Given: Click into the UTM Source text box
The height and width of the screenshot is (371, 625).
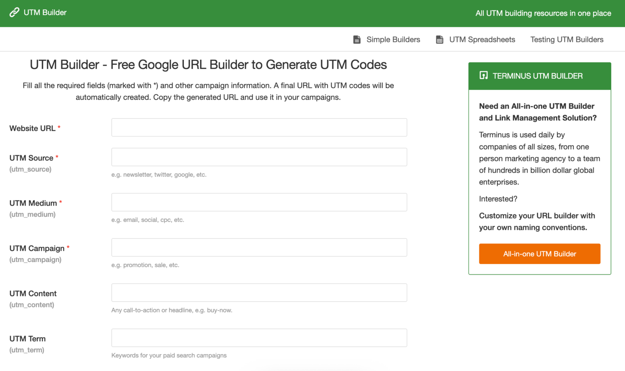Looking at the screenshot, I should [x=259, y=157].
